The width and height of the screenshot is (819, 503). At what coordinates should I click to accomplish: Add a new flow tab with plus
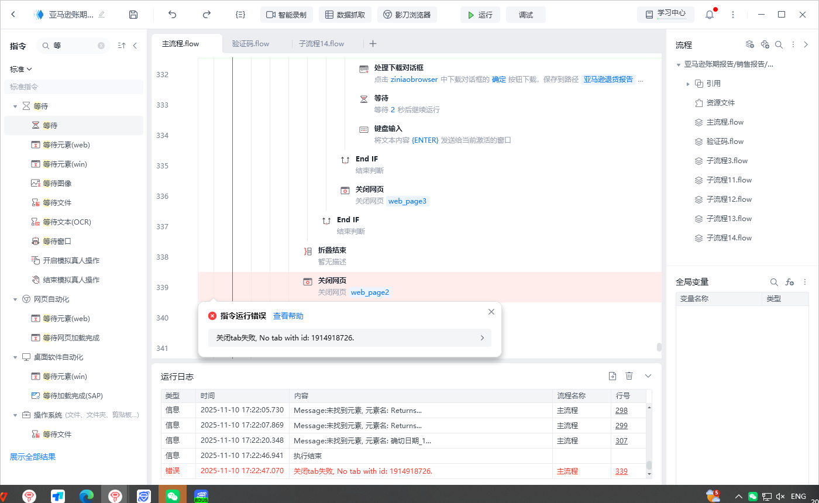pos(373,44)
